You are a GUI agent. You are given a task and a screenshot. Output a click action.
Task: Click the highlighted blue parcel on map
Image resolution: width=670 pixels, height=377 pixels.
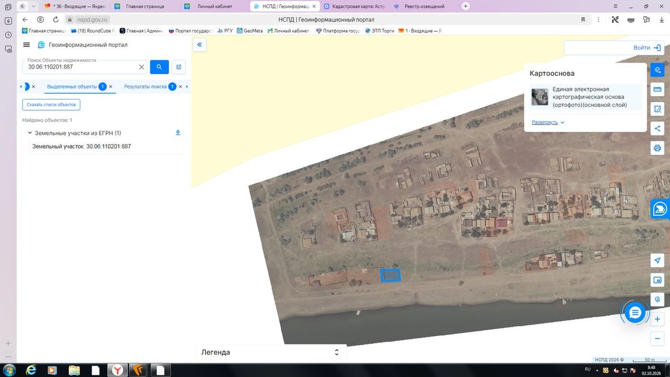point(390,275)
